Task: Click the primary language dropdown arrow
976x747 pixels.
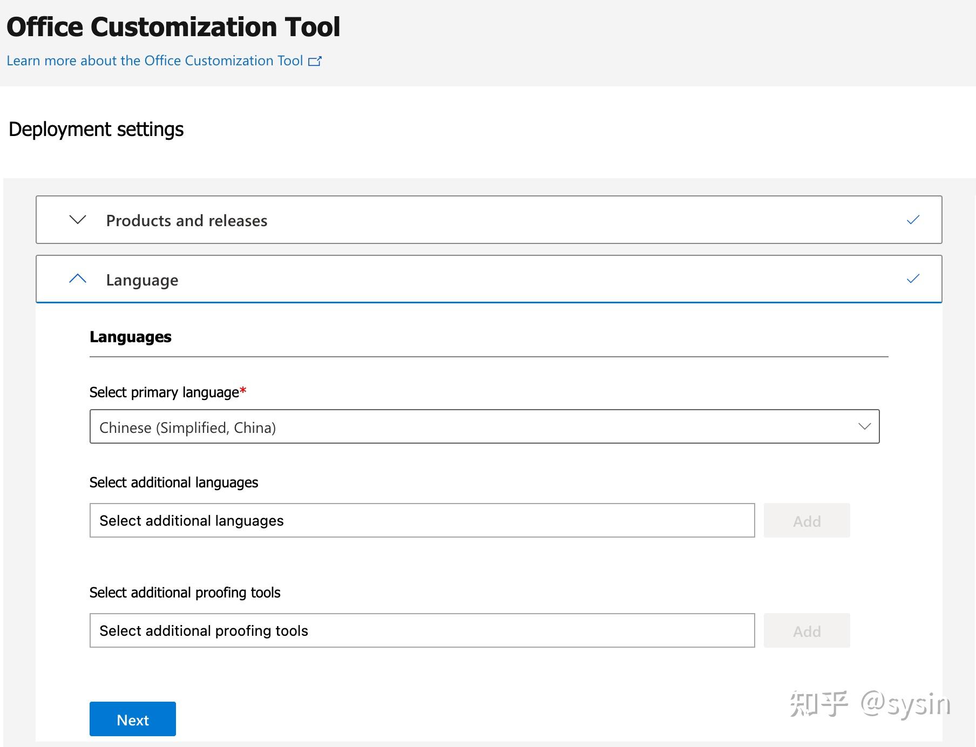Action: [864, 426]
